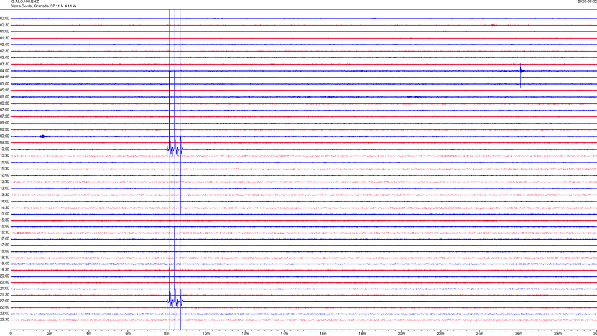Click the 14m tick label on bottom axis
Image resolution: width=597 pixels, height=336 pixels.
[284, 334]
